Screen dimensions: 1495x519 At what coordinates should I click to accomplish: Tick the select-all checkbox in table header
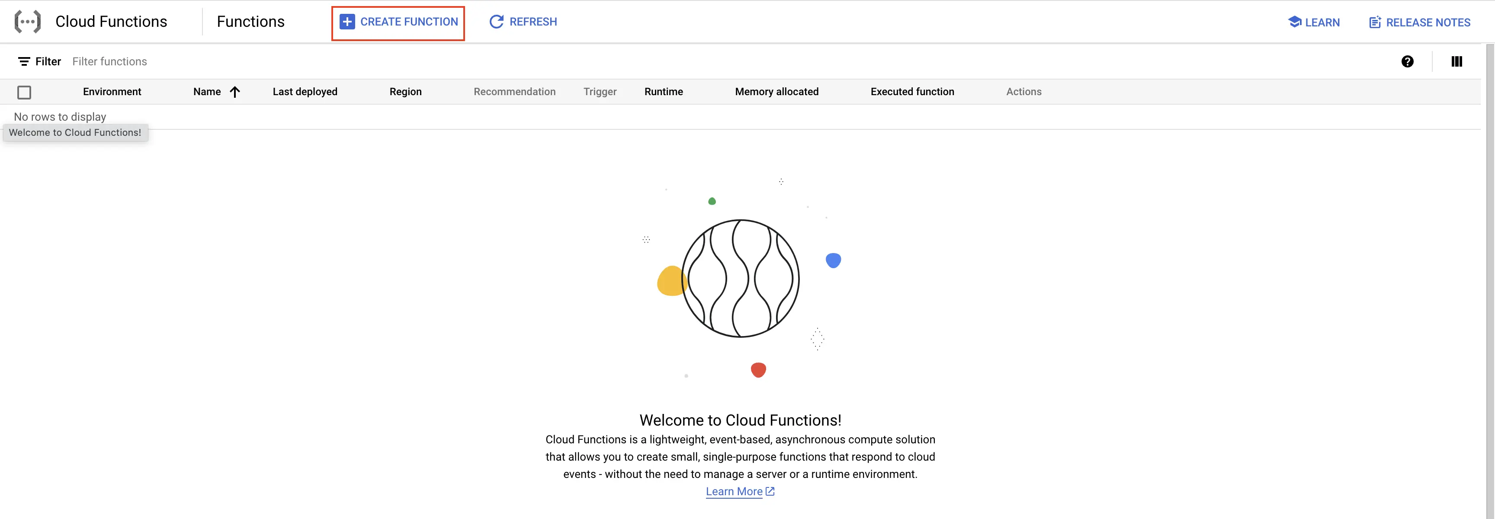24,92
